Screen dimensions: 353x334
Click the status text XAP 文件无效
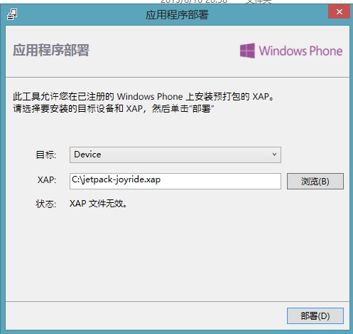tap(98, 204)
